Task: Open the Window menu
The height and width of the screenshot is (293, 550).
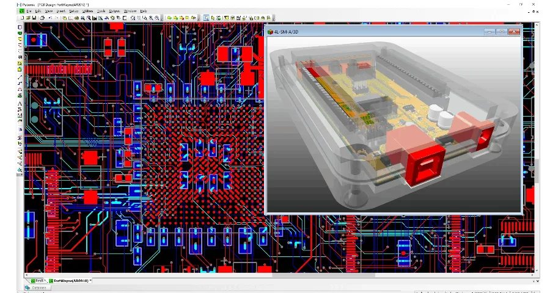Action: tap(130, 11)
